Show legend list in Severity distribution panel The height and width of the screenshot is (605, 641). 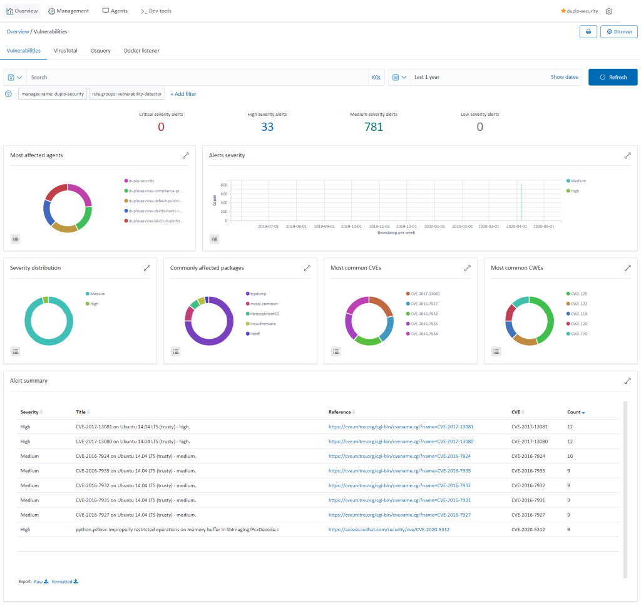pyautogui.click(x=16, y=351)
